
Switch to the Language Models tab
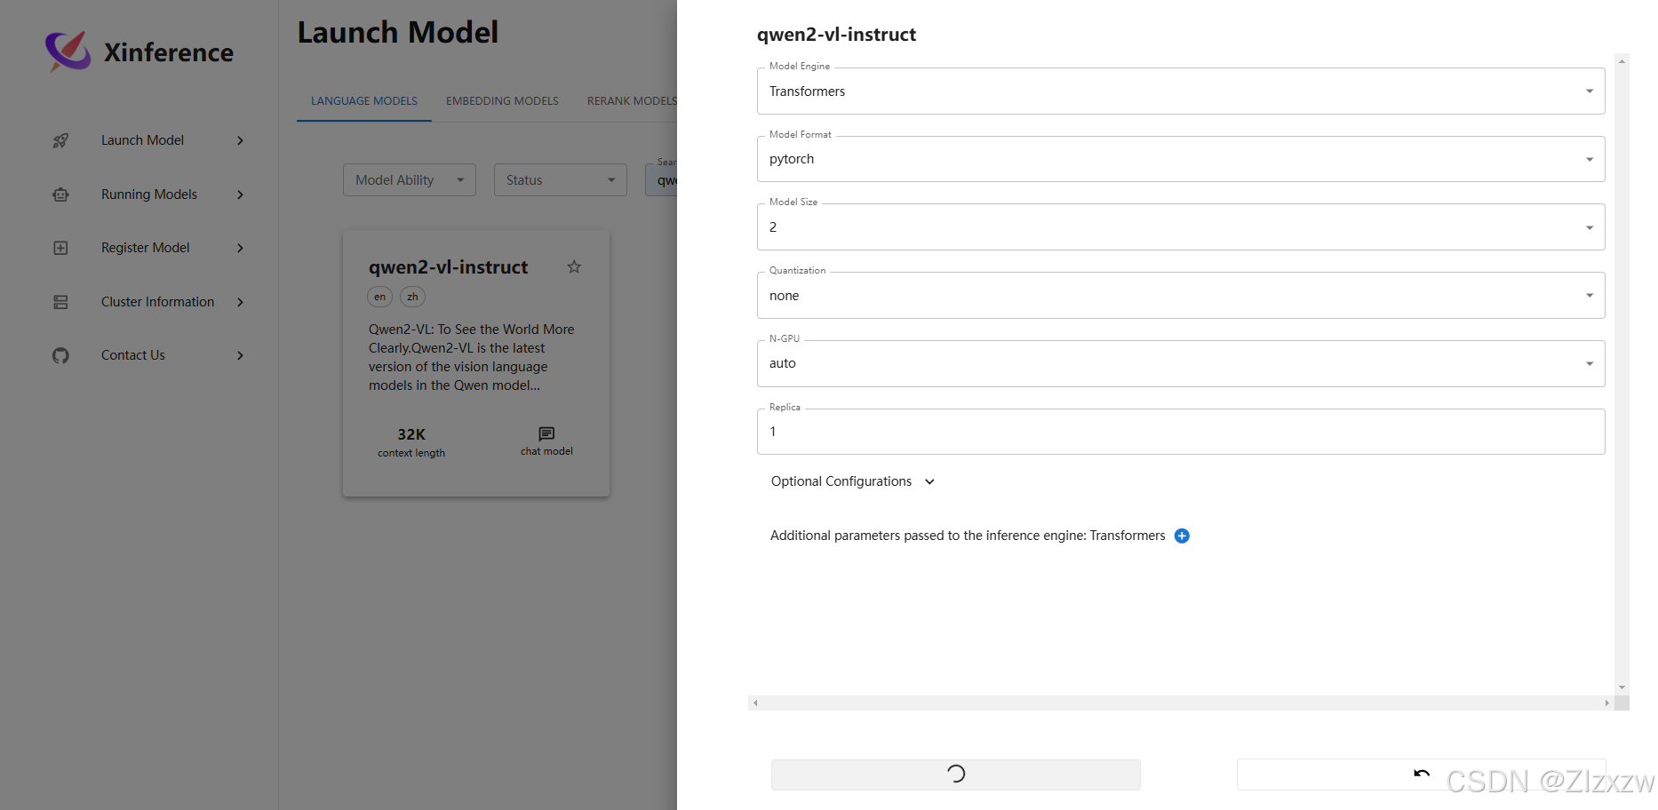pos(364,101)
